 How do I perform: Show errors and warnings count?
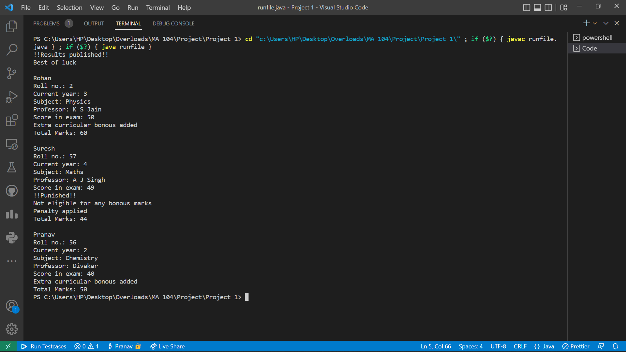(x=87, y=346)
